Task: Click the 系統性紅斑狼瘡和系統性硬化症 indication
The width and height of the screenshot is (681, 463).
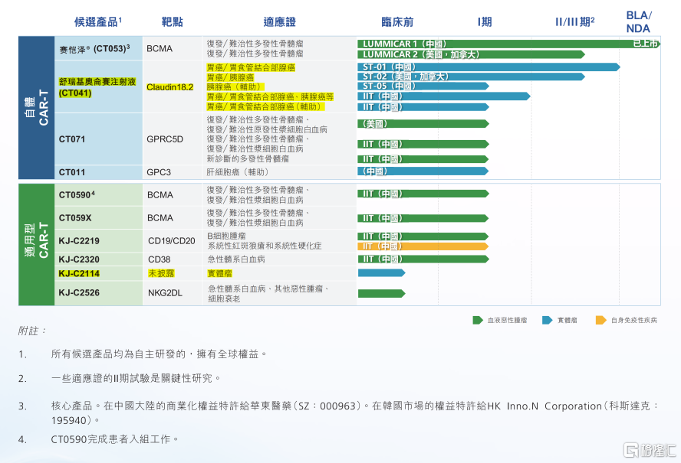Action: [x=265, y=246]
